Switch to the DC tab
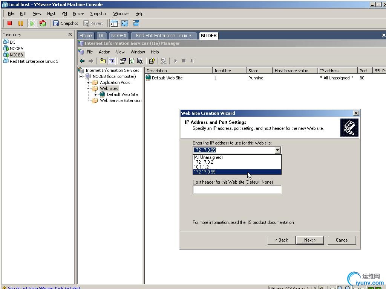 102,36
